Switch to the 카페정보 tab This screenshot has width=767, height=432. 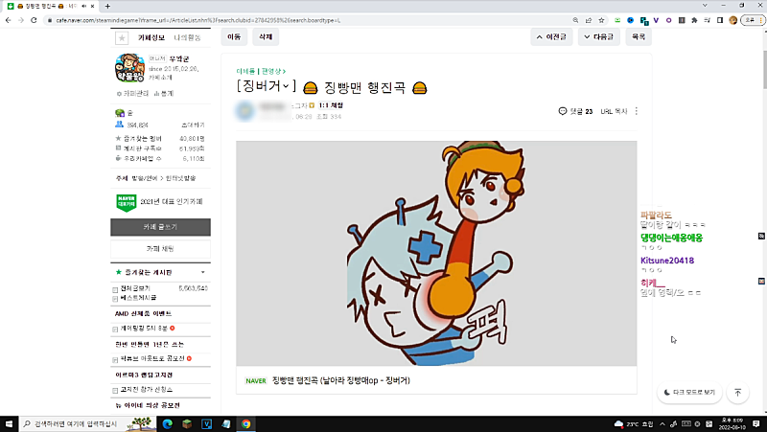click(x=151, y=37)
